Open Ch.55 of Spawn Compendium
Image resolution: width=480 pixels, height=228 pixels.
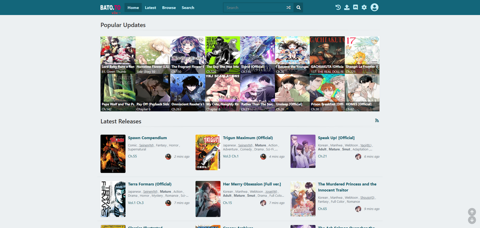coord(132,156)
